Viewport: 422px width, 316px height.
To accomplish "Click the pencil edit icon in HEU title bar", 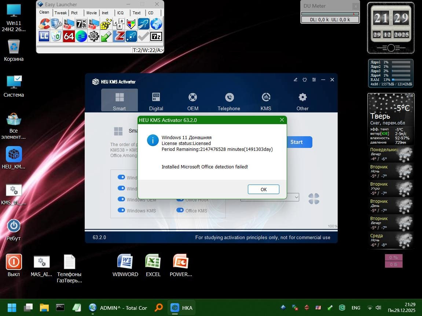I will click(296, 80).
